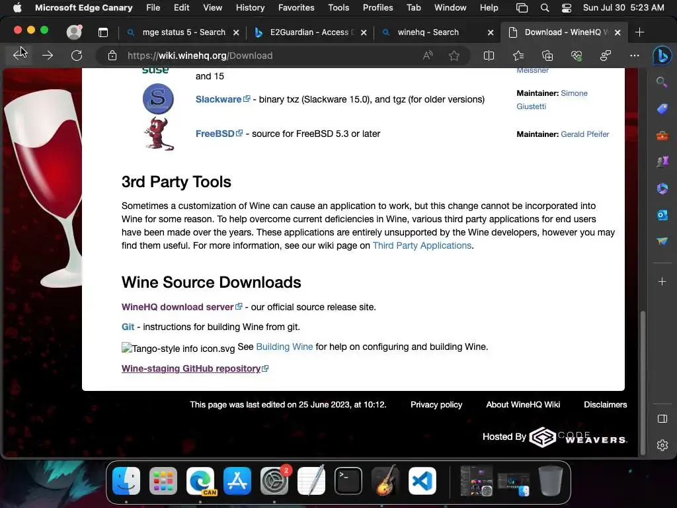
Task: Open macOS Control Center icon
Action: pyautogui.click(x=566, y=8)
